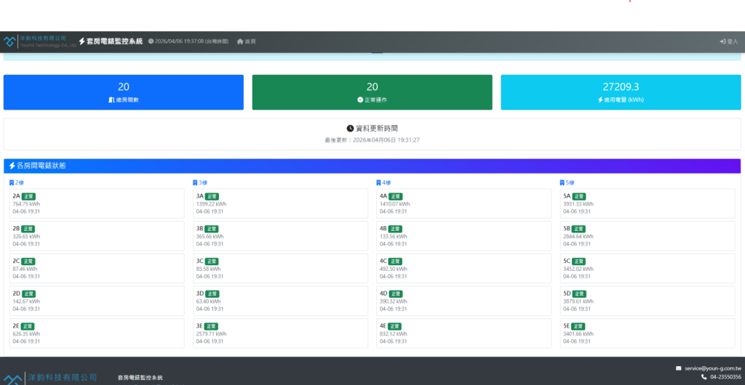Image resolution: width=745 pixels, height=385 pixels.
Task: Open room 4E meter card
Action: (463, 333)
